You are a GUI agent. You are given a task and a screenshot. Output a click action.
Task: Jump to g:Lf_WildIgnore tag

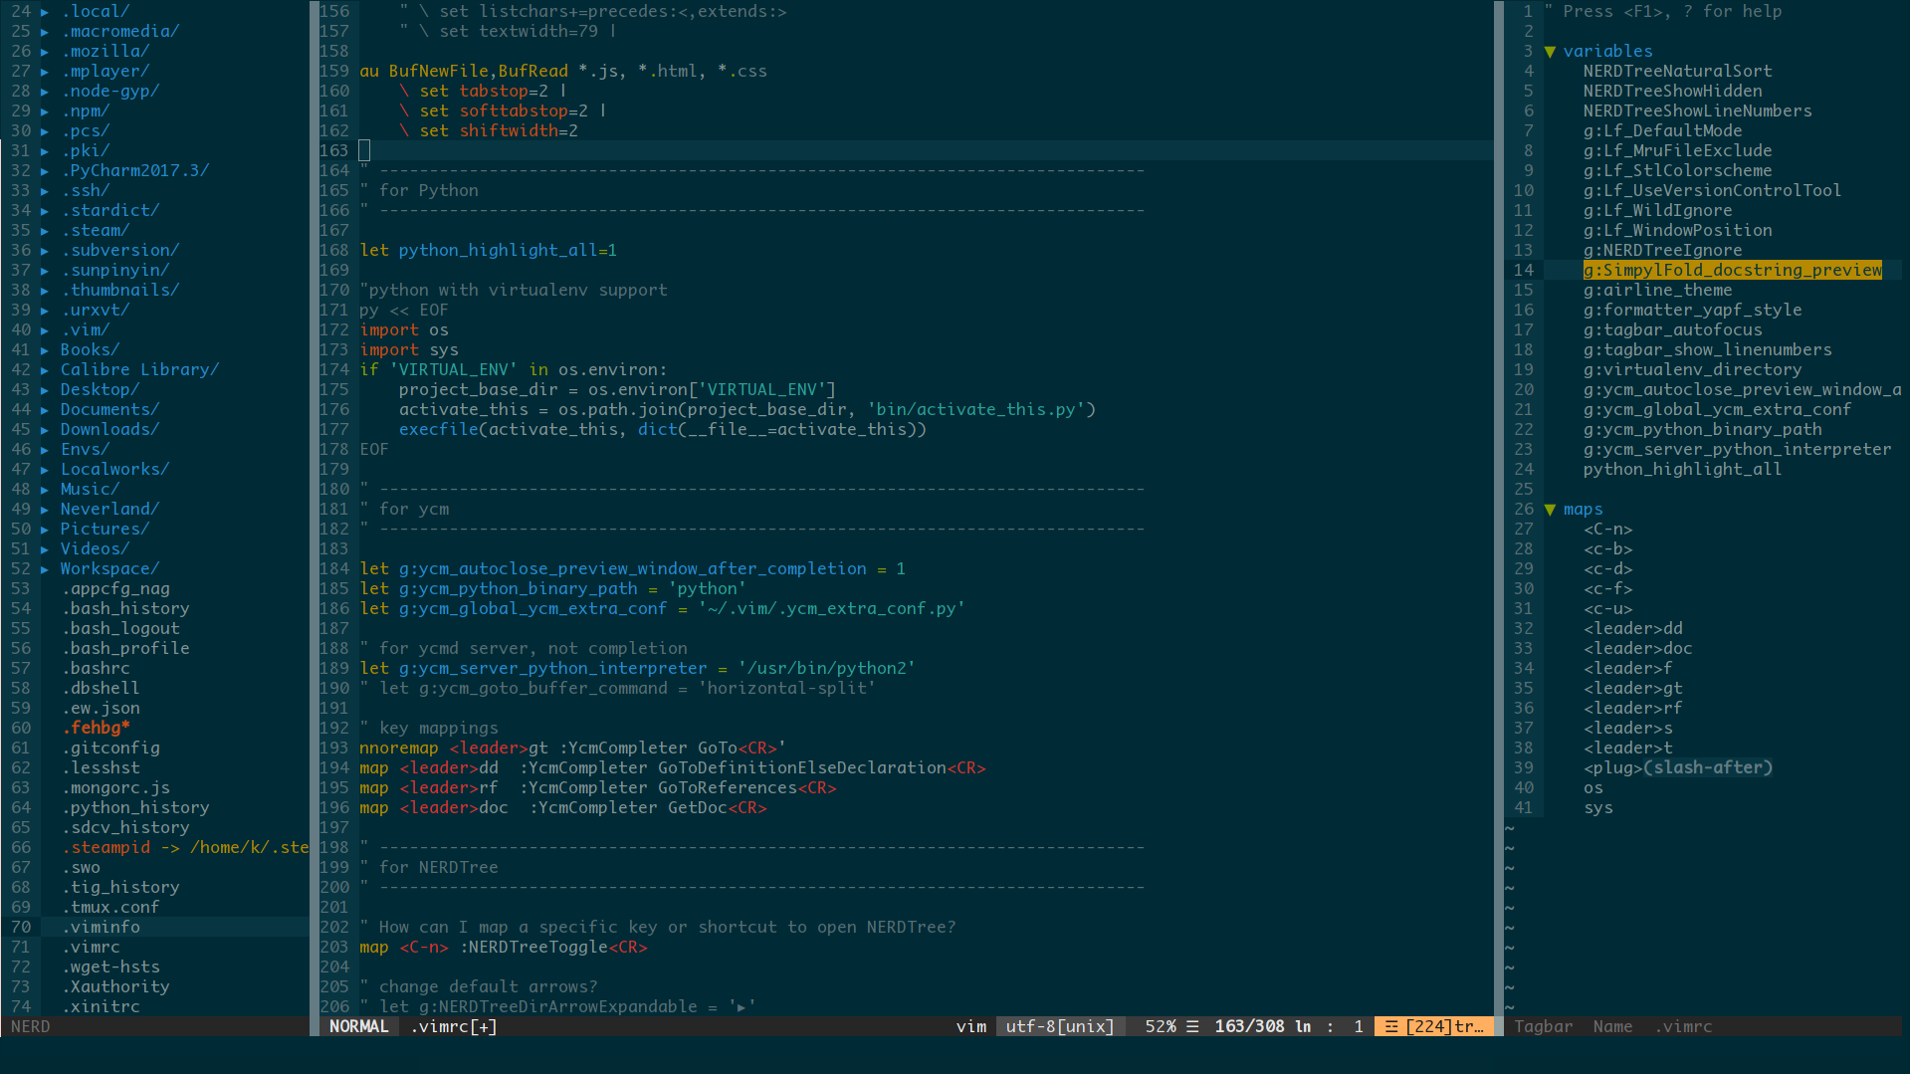tap(1657, 210)
